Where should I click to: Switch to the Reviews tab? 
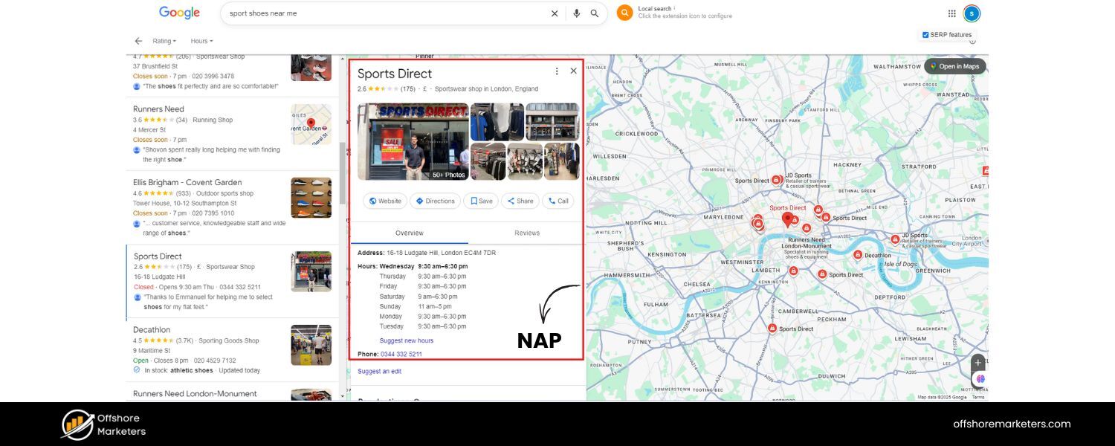pyautogui.click(x=526, y=233)
